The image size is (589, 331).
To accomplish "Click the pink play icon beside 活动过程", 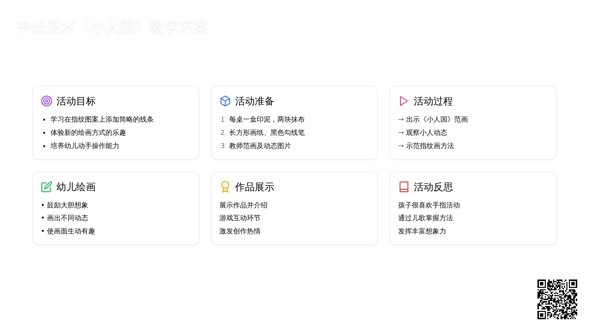I will point(404,101).
